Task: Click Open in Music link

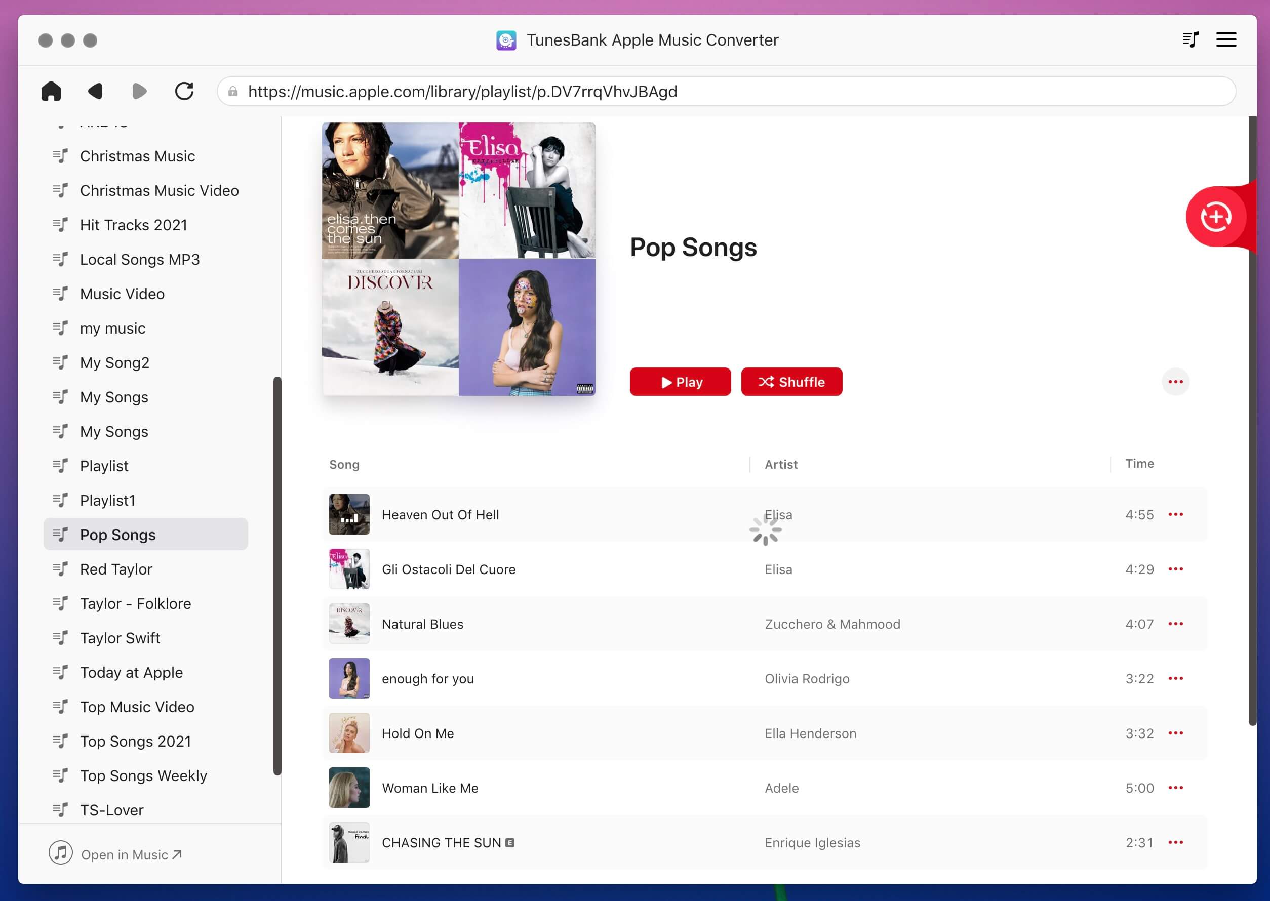Action: coord(132,854)
